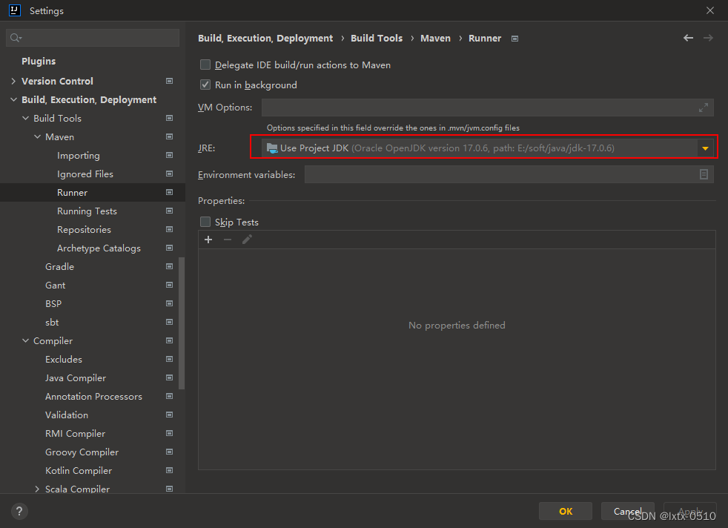Click the settings search box

click(x=93, y=38)
